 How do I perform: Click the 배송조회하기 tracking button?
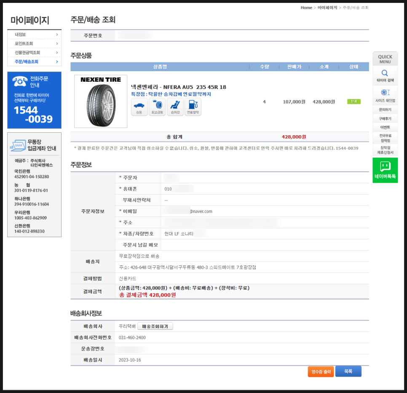pyautogui.click(x=155, y=326)
